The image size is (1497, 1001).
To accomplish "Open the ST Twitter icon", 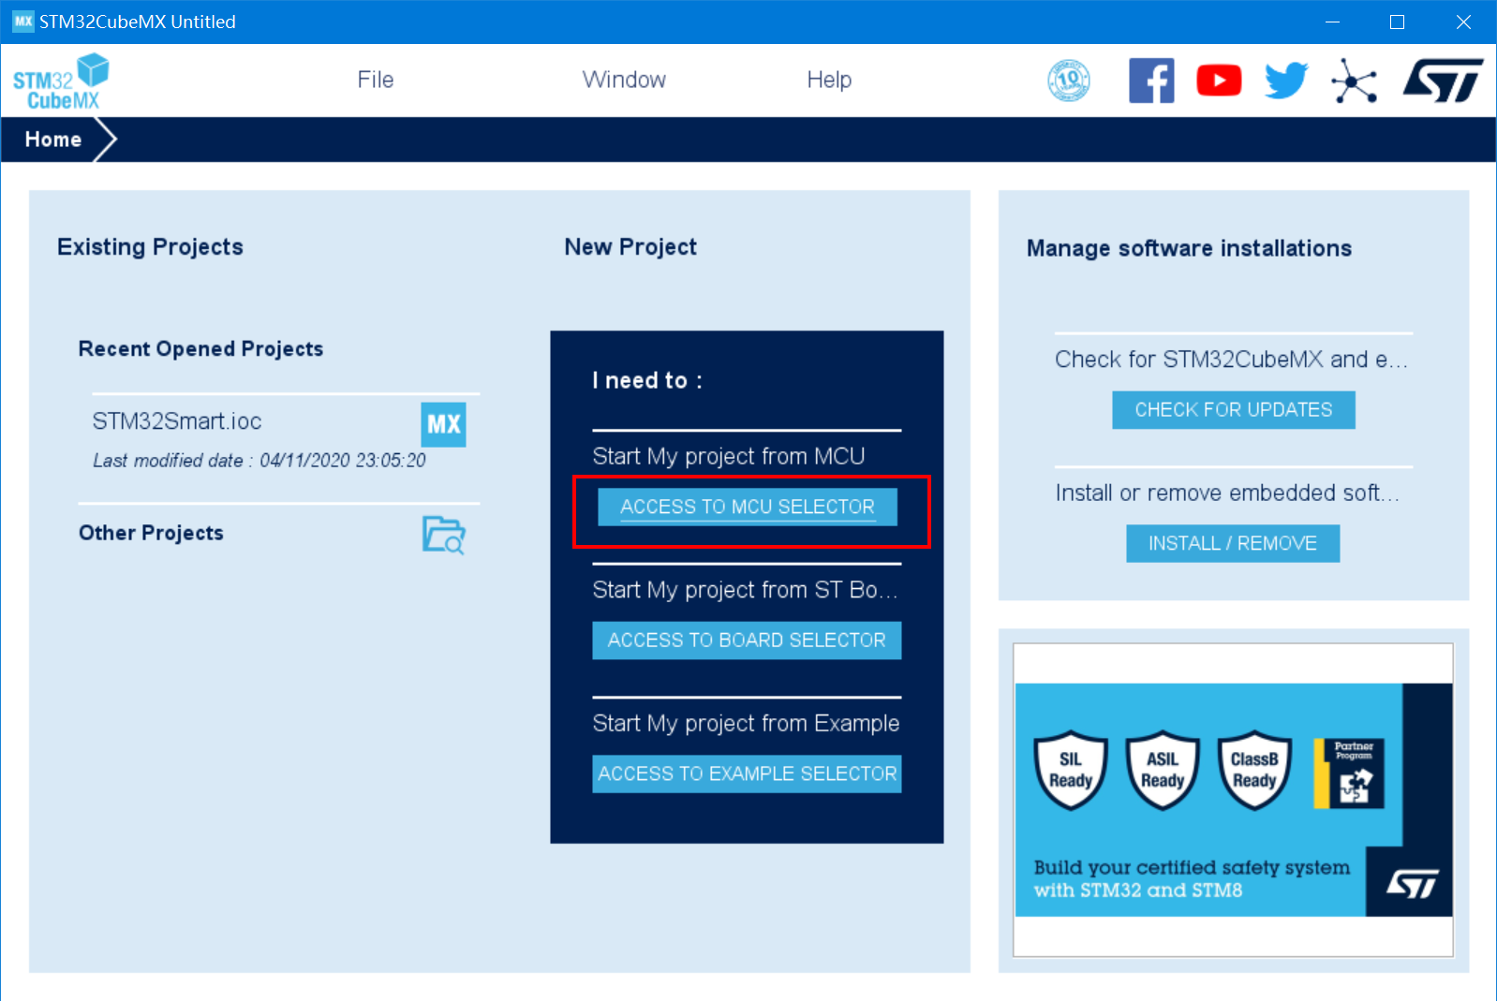I will [x=1286, y=81].
